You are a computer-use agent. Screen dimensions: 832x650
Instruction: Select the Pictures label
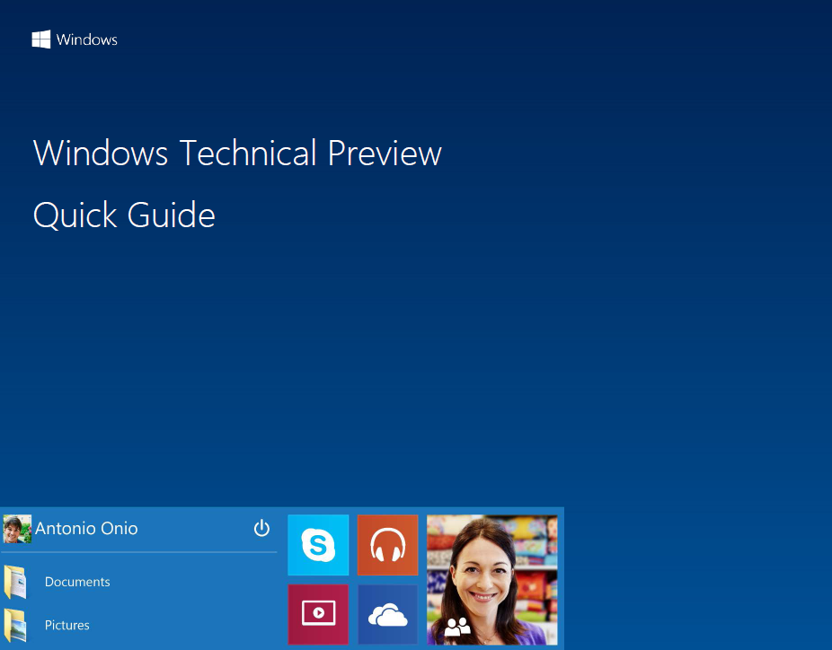pos(66,625)
